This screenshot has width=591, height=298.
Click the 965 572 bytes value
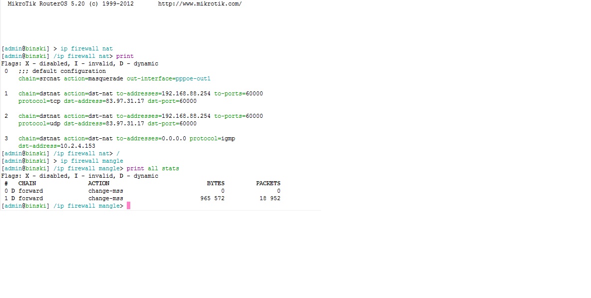point(212,198)
